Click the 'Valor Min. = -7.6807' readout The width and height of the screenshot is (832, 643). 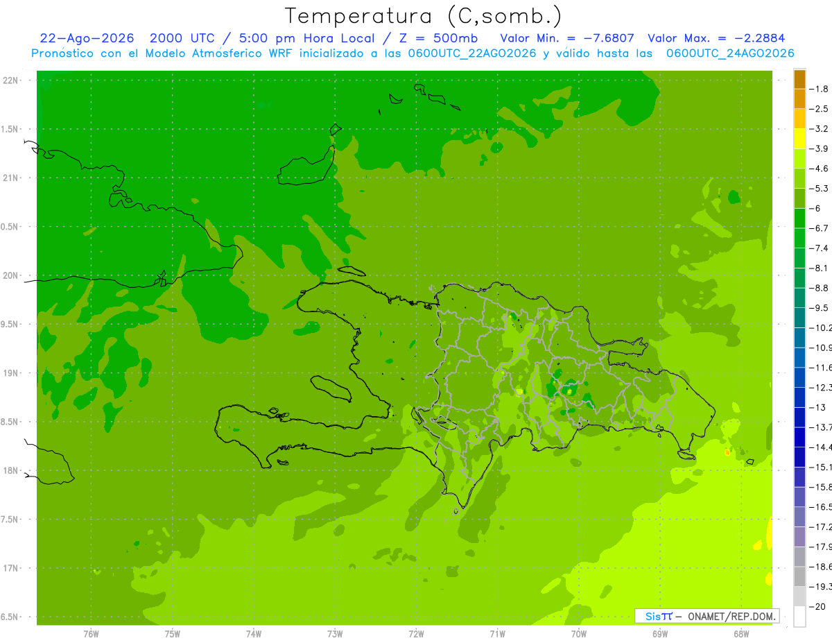tap(567, 38)
